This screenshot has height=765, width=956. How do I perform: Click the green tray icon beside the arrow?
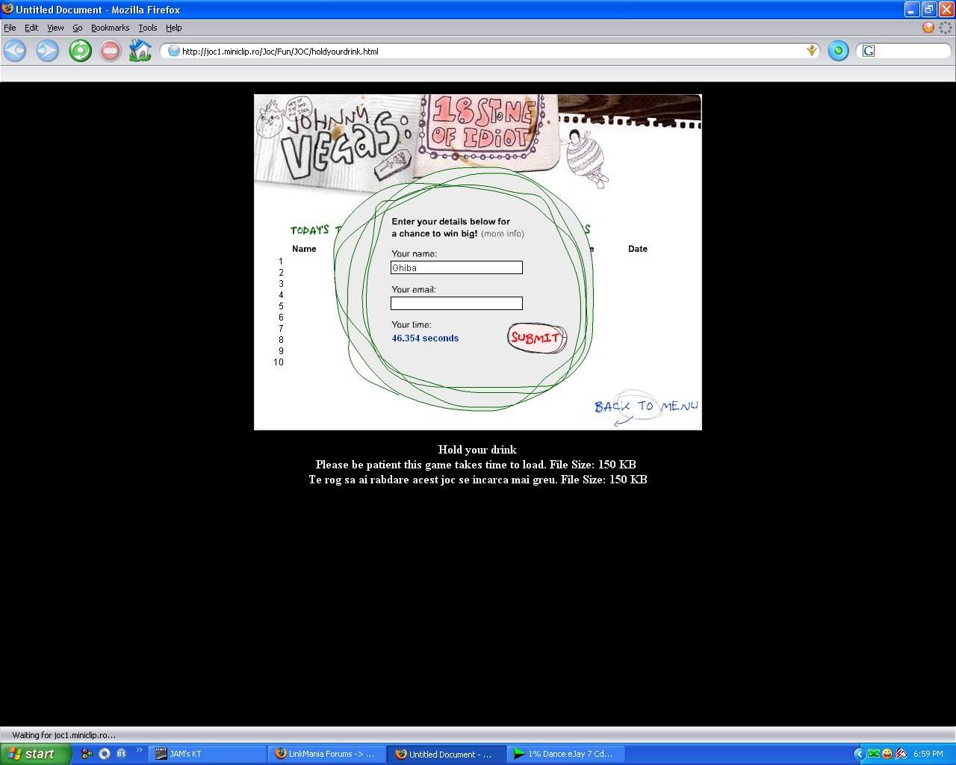tap(873, 754)
